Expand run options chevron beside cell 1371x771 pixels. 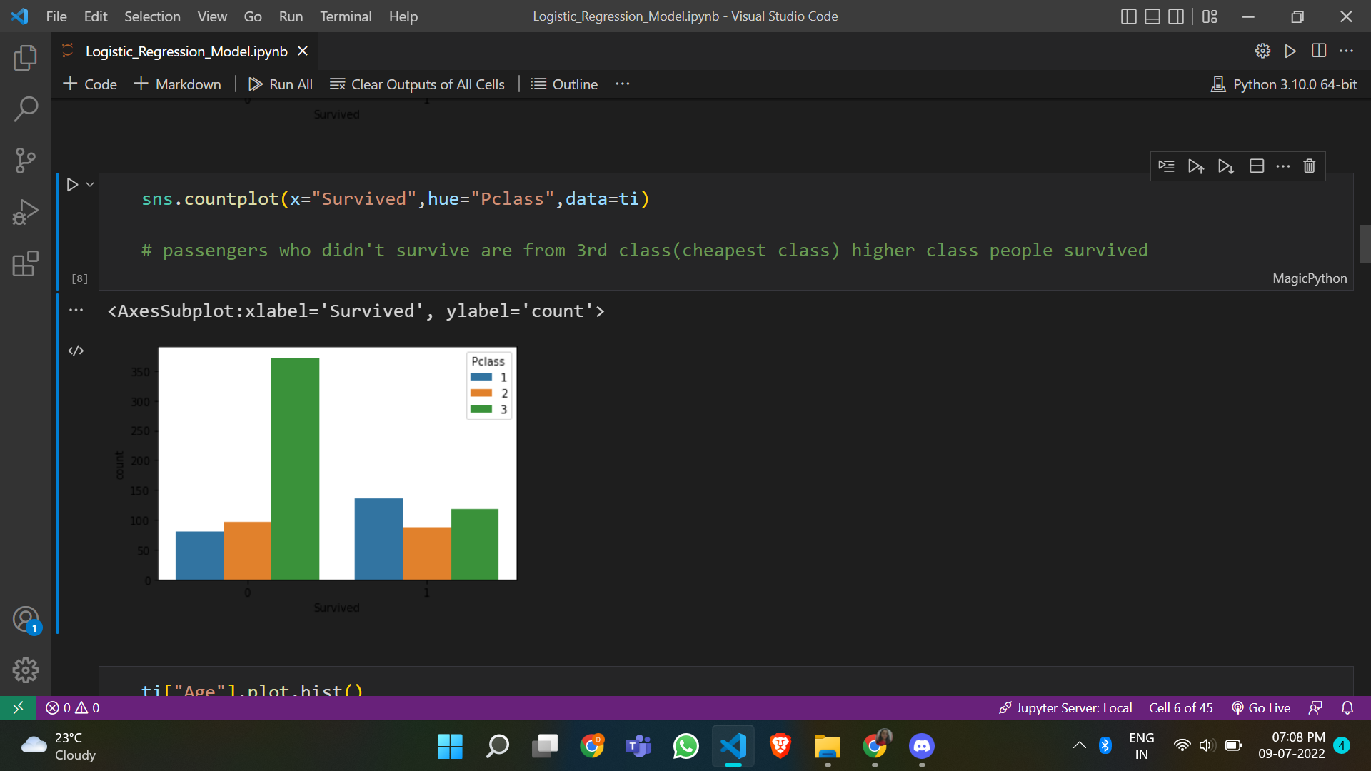click(90, 185)
